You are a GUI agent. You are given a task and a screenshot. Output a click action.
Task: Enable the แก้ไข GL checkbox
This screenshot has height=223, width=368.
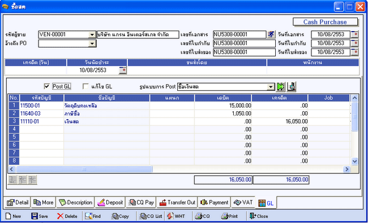point(85,86)
